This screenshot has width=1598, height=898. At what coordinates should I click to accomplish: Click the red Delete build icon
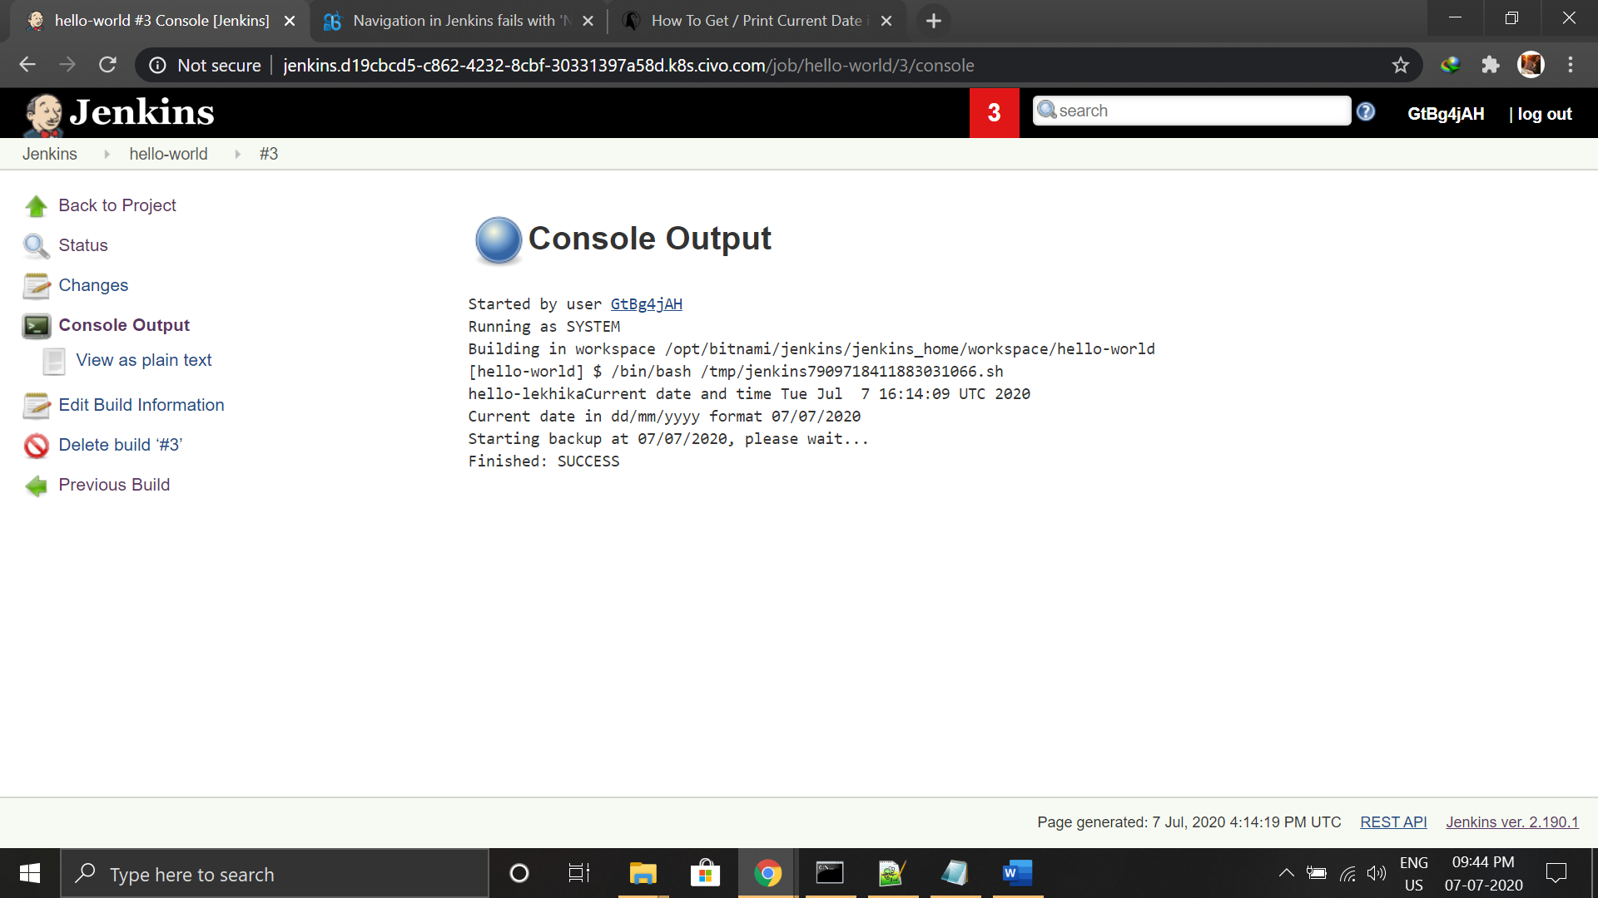(36, 446)
